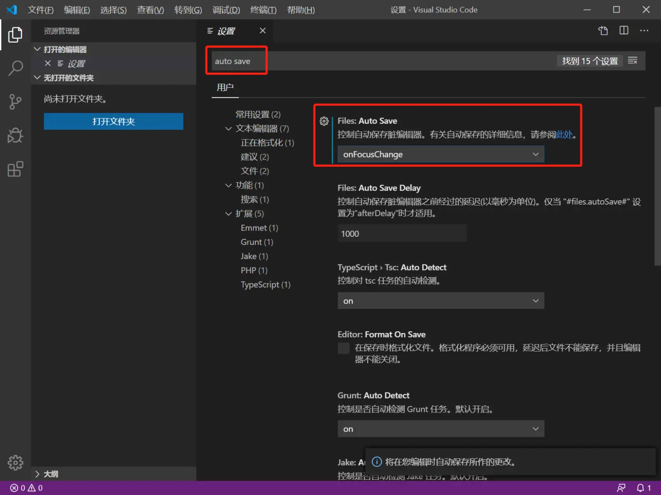
Task: Select Grunt (1) in settings tree
Action: click(257, 242)
